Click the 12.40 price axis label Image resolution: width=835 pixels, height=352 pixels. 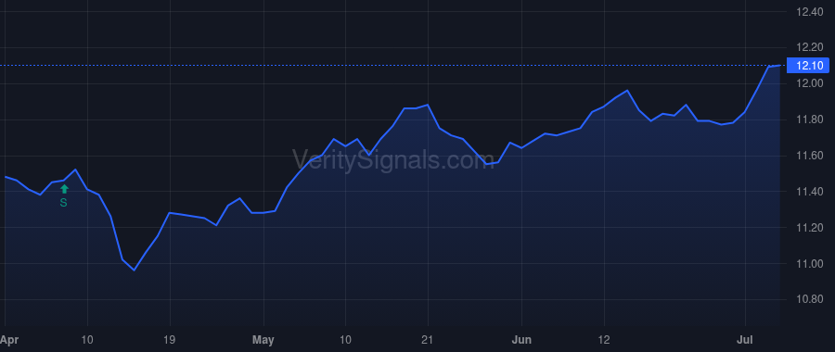[809, 12]
